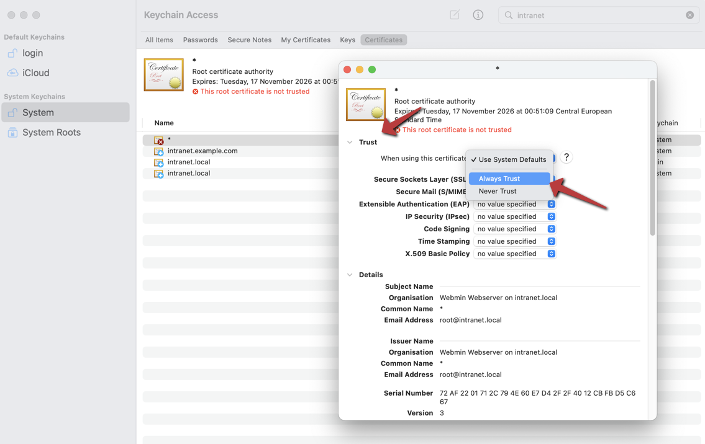The image size is (705, 444).
Task: Clear the intranet search text
Action: (x=689, y=16)
